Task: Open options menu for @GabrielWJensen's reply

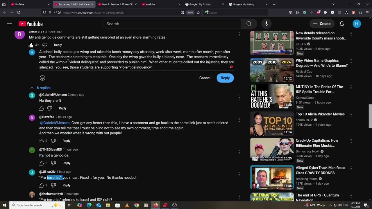Action: [239, 98]
